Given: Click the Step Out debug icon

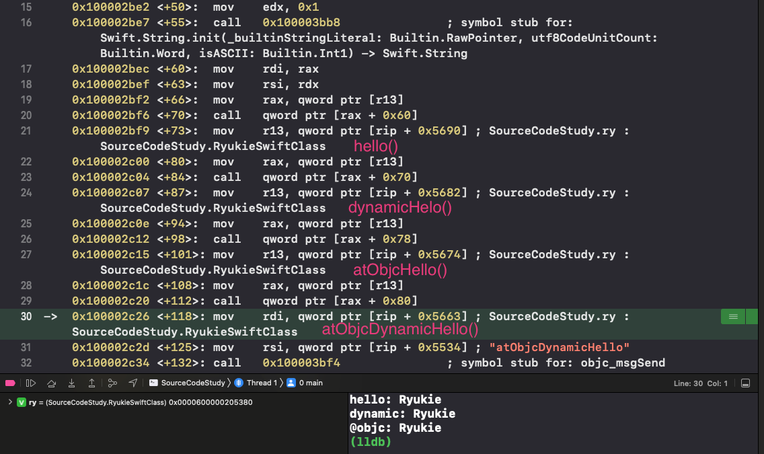Looking at the screenshot, I should (91, 383).
